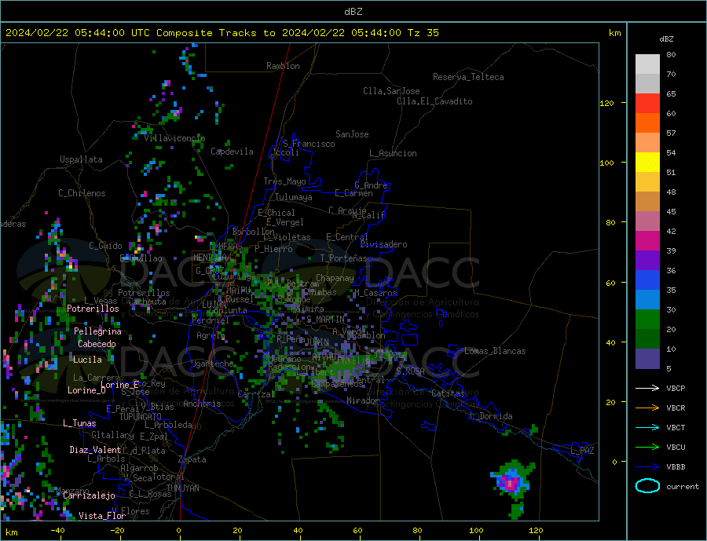This screenshot has width=707, height=541.
Task: Click the 5 dBZ purple swatch
Action: 647,359
